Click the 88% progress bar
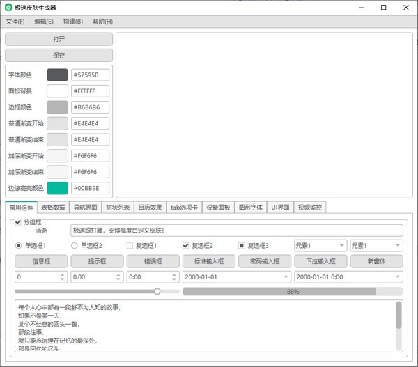Screen dimensions: 418x367 293,292
